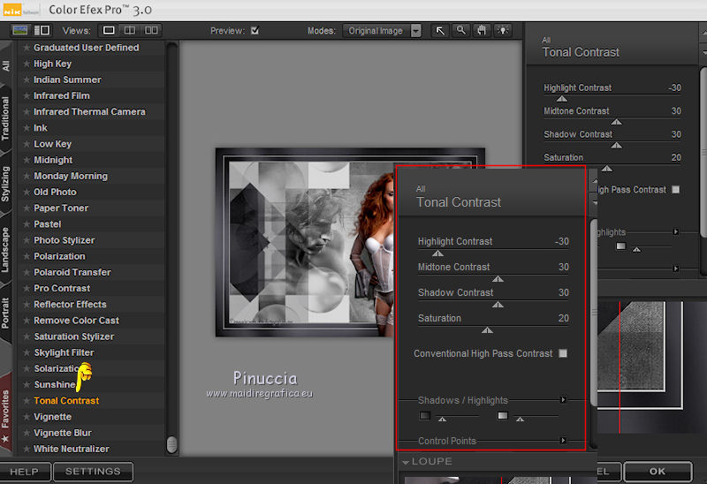
Task: Click the Saturation slider handle in red-framed panel
Action: pos(487,330)
